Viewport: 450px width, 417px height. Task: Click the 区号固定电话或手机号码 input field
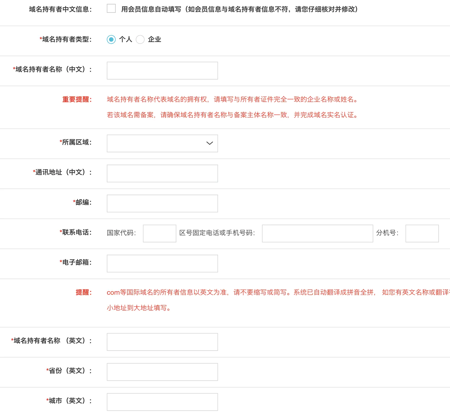[317, 233]
